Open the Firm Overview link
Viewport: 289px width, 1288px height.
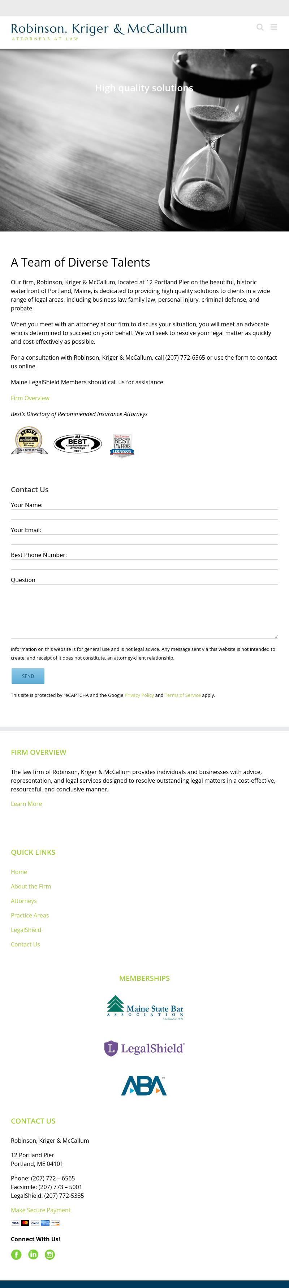[30, 398]
